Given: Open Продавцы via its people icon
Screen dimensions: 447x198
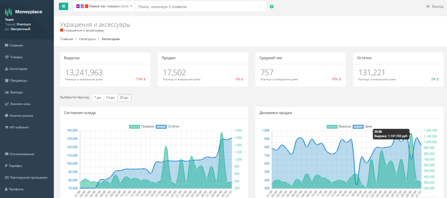Looking at the screenshot, I should (6, 80).
